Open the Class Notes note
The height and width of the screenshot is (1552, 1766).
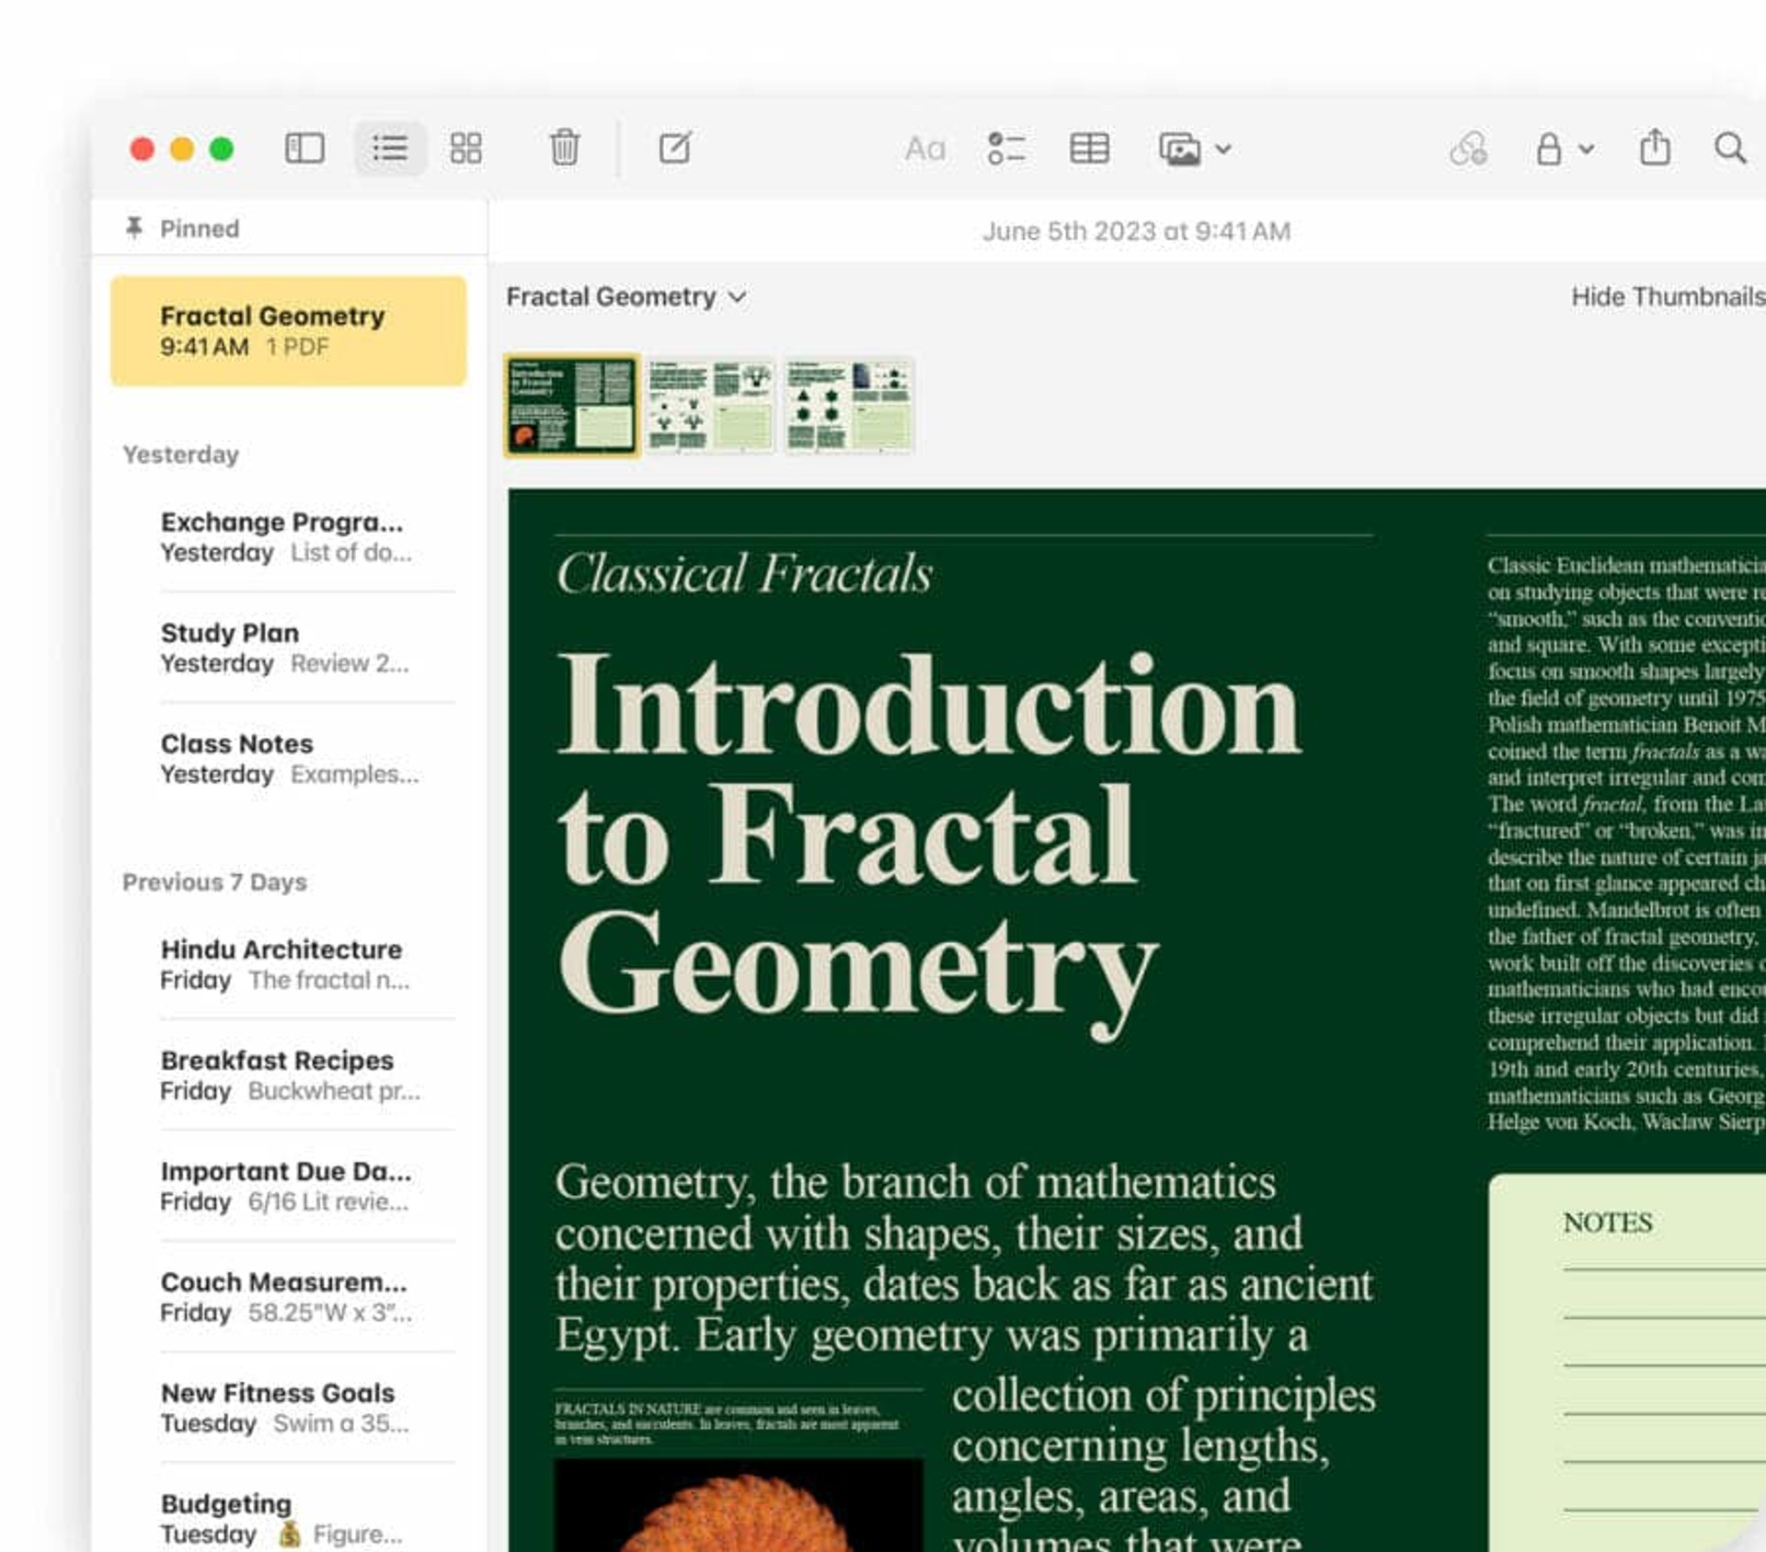(x=289, y=758)
